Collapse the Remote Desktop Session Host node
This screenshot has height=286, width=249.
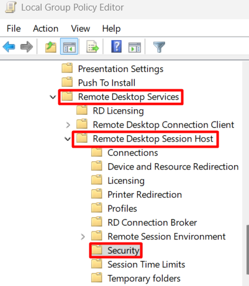point(68,139)
